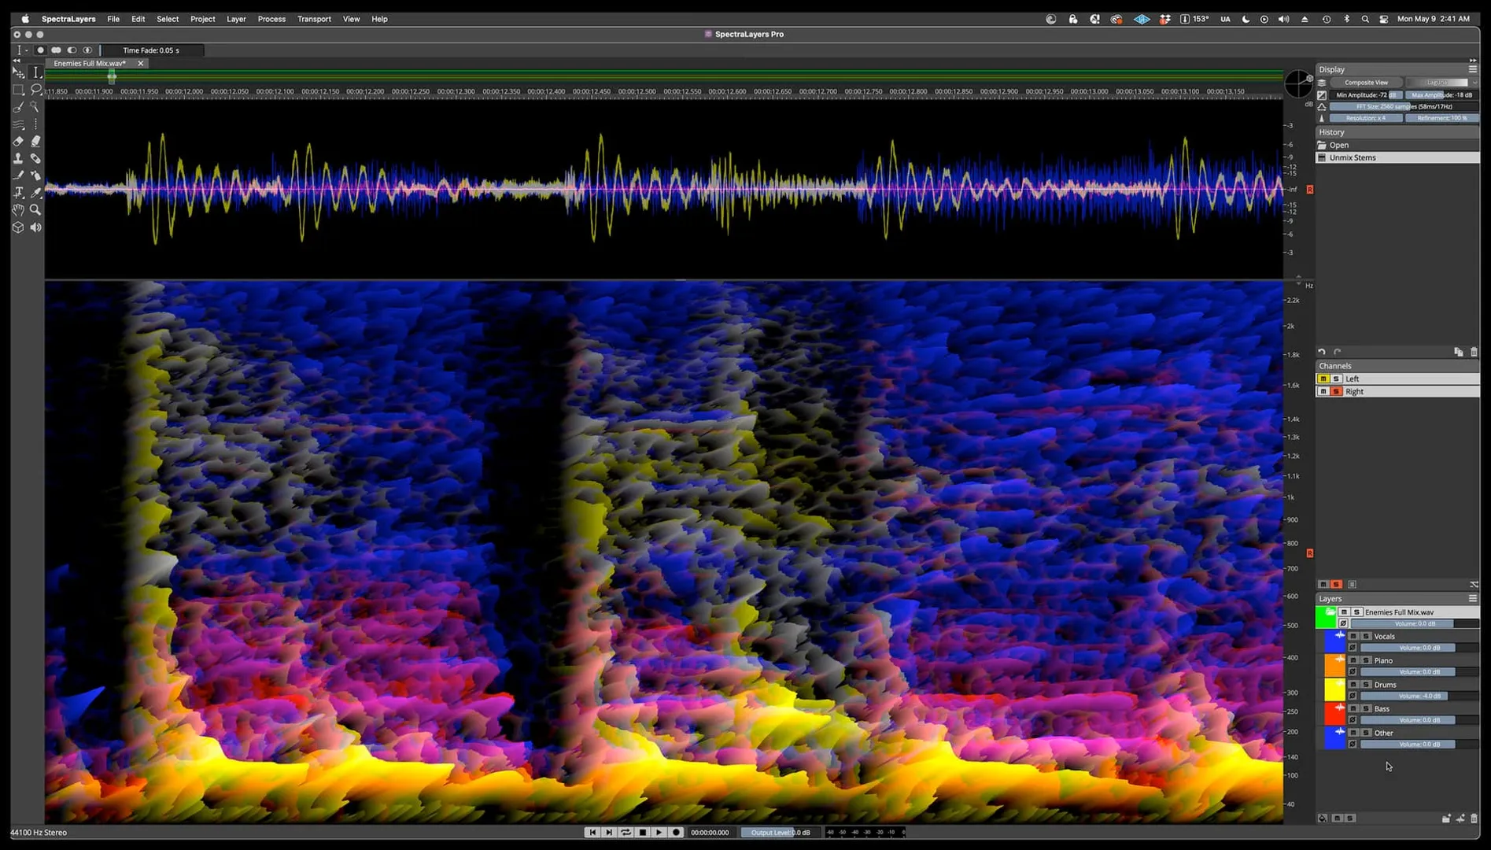Select the Unmix Stems history entry
Viewport: 1491px width, 850px height.
[1397, 157]
